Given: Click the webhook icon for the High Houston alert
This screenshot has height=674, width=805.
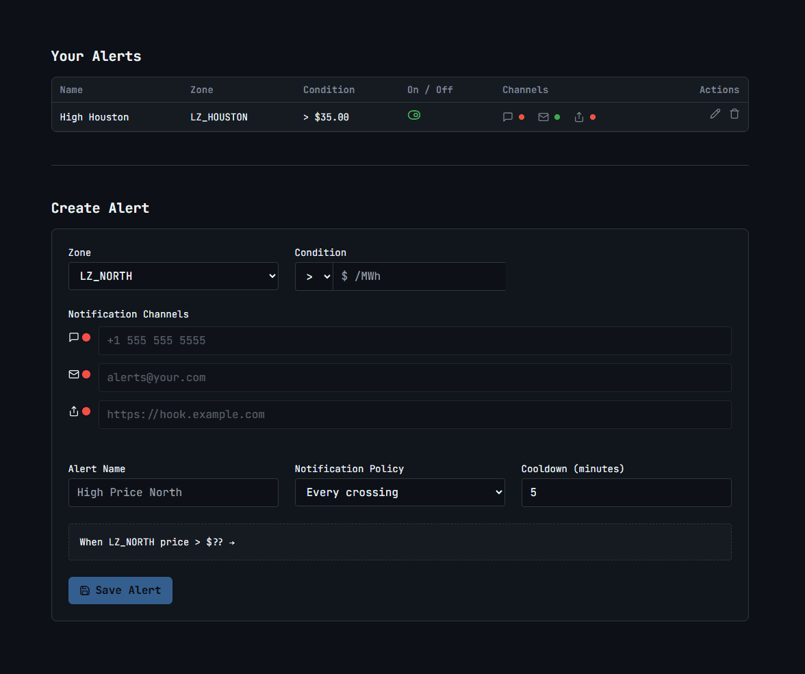Looking at the screenshot, I should (578, 116).
